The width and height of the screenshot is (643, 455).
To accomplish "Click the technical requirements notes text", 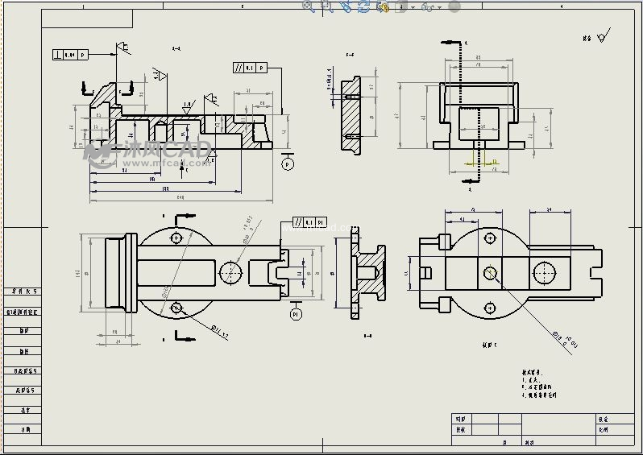I will coord(539,384).
